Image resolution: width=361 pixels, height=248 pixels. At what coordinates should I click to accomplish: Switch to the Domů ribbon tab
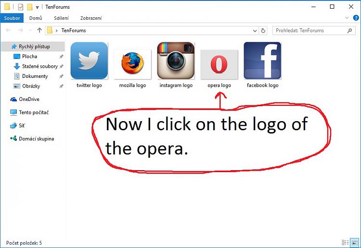click(36, 18)
